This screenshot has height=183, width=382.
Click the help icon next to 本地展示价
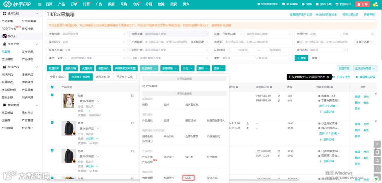tap(271, 87)
